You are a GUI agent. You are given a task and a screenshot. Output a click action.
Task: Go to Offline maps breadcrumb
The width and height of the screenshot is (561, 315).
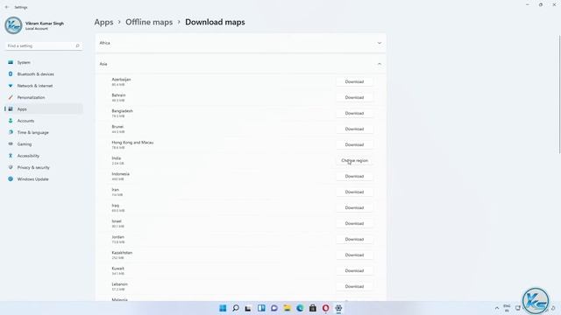pyautogui.click(x=149, y=22)
